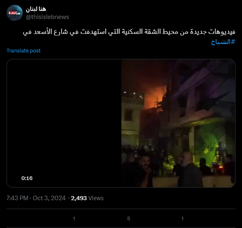
Task: Click the Oct 3, 2024 date
Action: point(49,198)
